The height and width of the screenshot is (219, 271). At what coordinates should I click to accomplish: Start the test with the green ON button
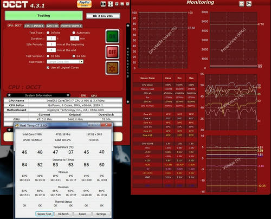112,36
